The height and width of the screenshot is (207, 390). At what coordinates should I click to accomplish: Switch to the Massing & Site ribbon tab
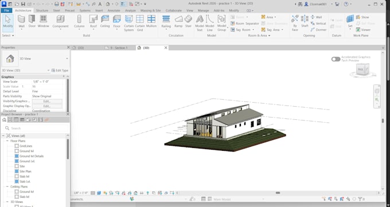pos(150,10)
